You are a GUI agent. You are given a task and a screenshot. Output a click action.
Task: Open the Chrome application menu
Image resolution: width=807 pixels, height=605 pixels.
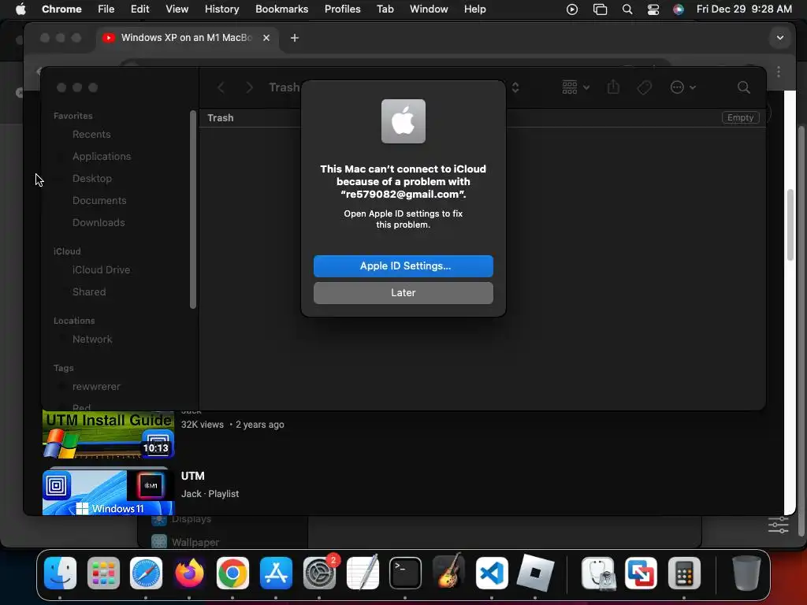[x=61, y=9]
